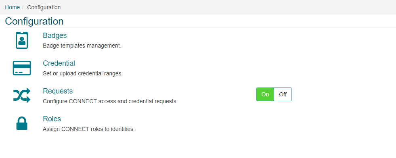
Task: Click the Roles padlock icon
Action: 22,123
